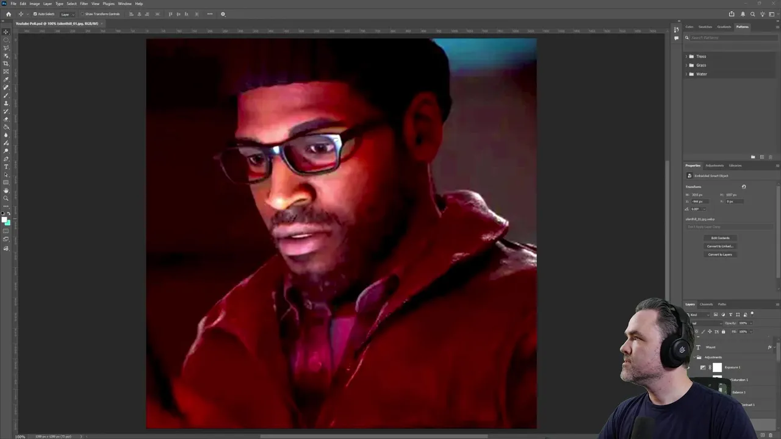Select the Eyedropper tool
781x439 pixels.
pos(6,79)
